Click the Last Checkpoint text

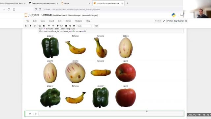pyautogui.click(x=67, y=16)
